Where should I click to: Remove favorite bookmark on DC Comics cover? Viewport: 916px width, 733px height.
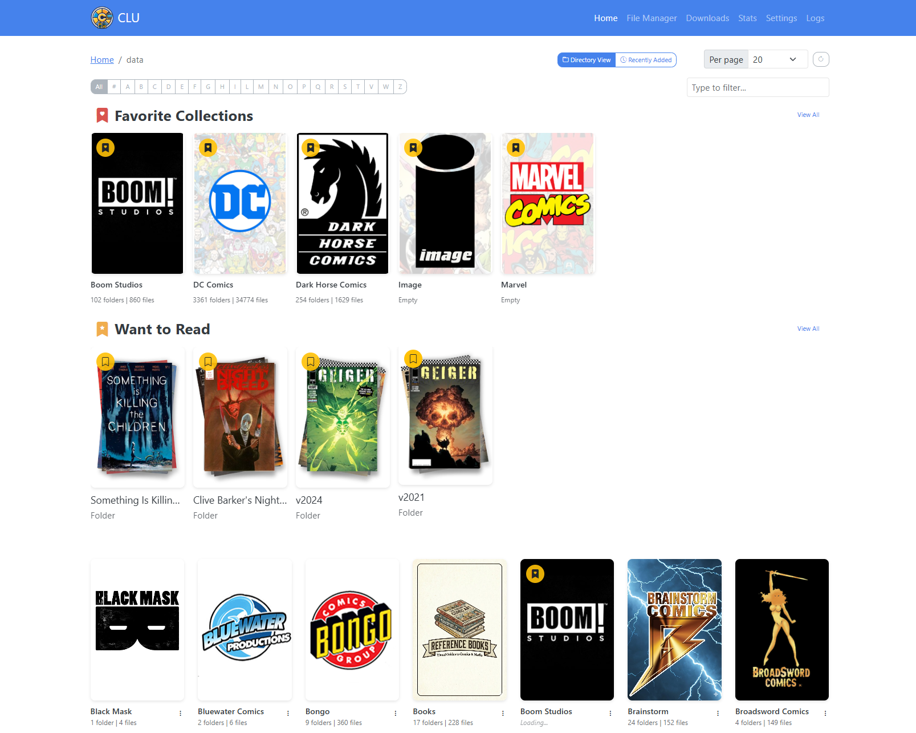click(x=208, y=148)
